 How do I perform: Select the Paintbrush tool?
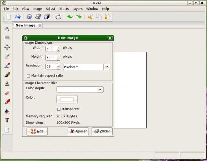7,74
